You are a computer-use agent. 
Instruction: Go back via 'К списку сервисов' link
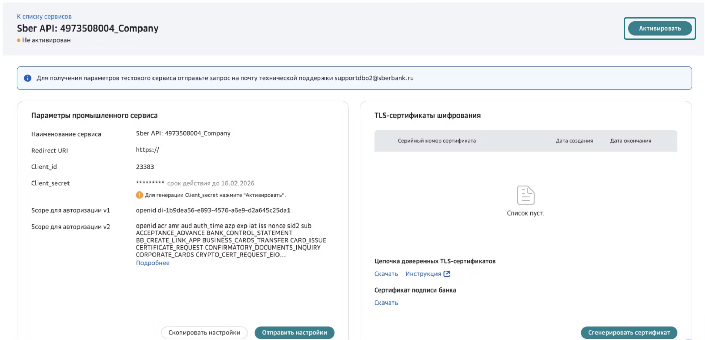point(44,17)
